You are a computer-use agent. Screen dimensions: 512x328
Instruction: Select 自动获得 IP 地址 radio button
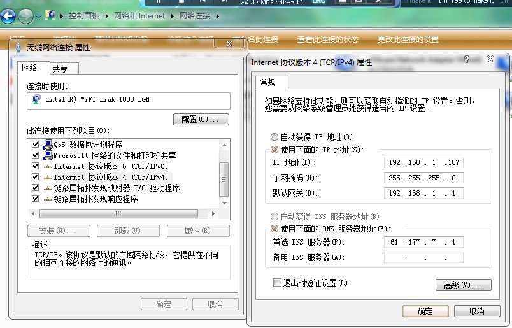tap(274, 137)
